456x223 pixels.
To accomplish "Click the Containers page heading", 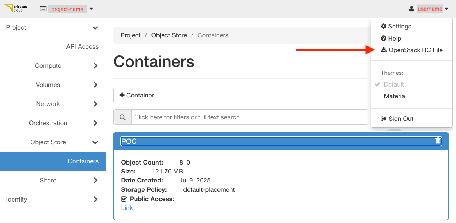I will (x=154, y=62).
